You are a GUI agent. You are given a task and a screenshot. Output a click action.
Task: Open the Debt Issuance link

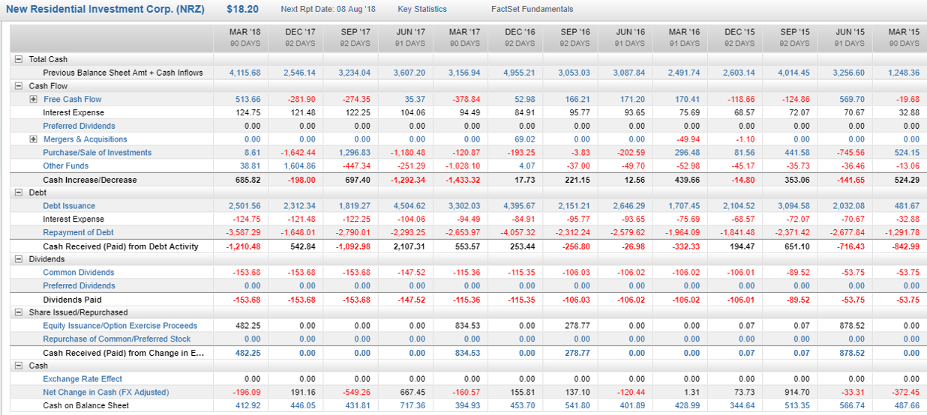69,206
